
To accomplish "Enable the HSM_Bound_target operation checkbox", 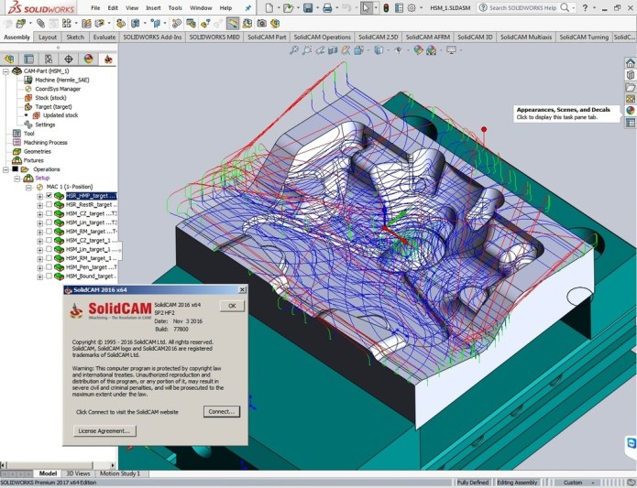I will click(49, 276).
